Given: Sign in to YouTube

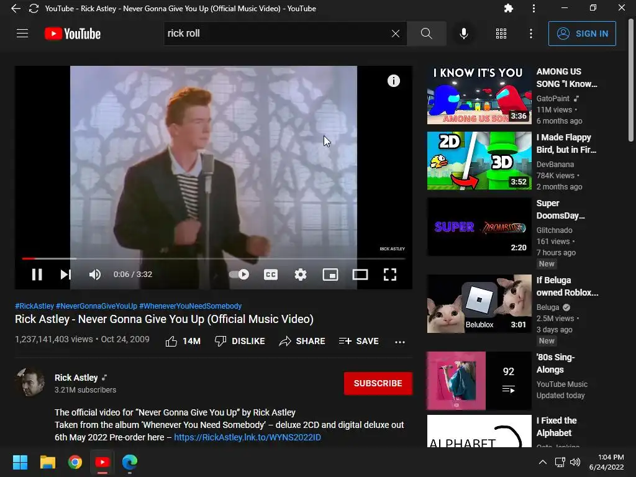Looking at the screenshot, I should pos(582,34).
